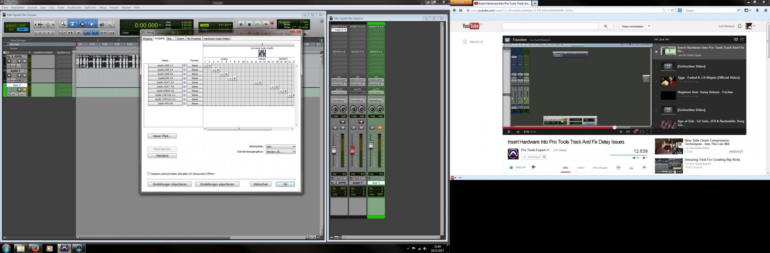Enable Sessions überschreiben I/O-Setup checkbox

149,174
